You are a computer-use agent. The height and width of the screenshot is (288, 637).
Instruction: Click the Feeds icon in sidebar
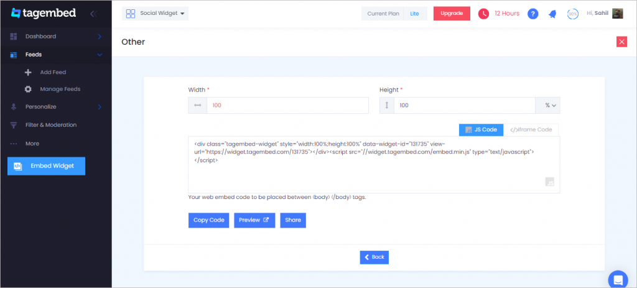14,55
